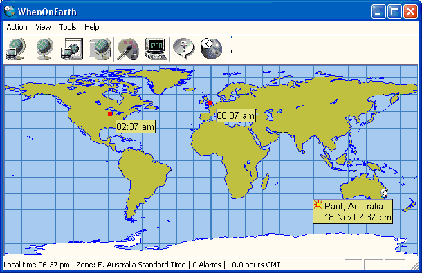Close the WhenOnEarth window
This screenshot has height=273, width=422.
tap(410, 12)
